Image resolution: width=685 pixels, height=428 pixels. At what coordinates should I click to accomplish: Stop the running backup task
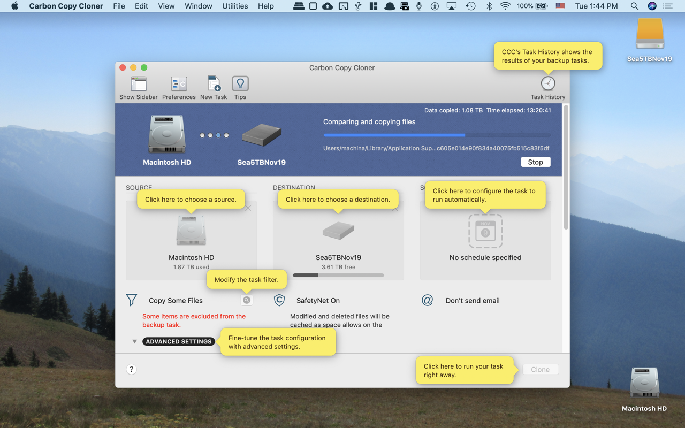[x=535, y=162]
